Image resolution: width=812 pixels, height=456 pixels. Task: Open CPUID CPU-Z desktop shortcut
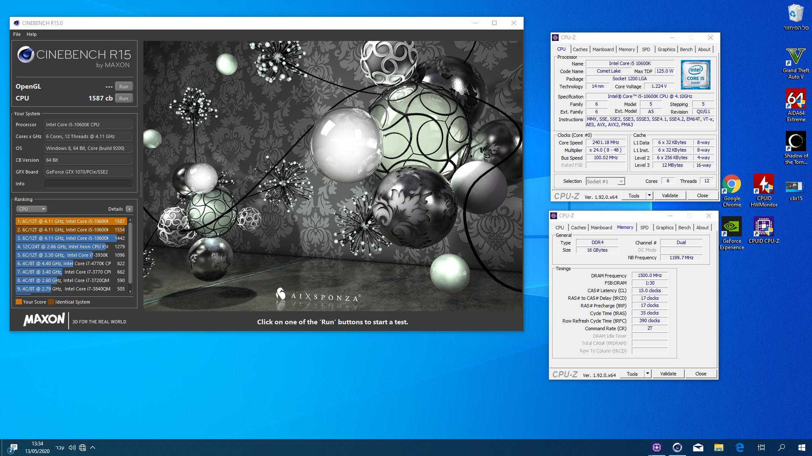[764, 231]
